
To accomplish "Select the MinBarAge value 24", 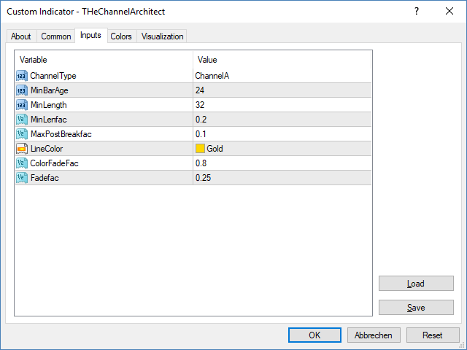I will click(x=282, y=90).
